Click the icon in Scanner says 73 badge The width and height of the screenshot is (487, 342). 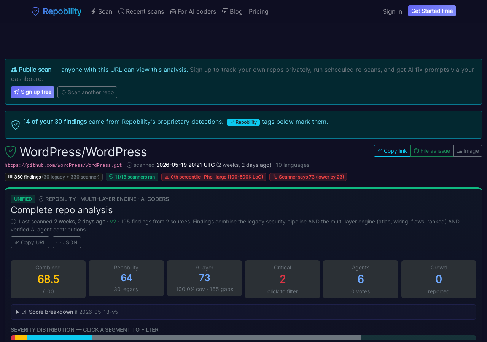click(x=275, y=177)
